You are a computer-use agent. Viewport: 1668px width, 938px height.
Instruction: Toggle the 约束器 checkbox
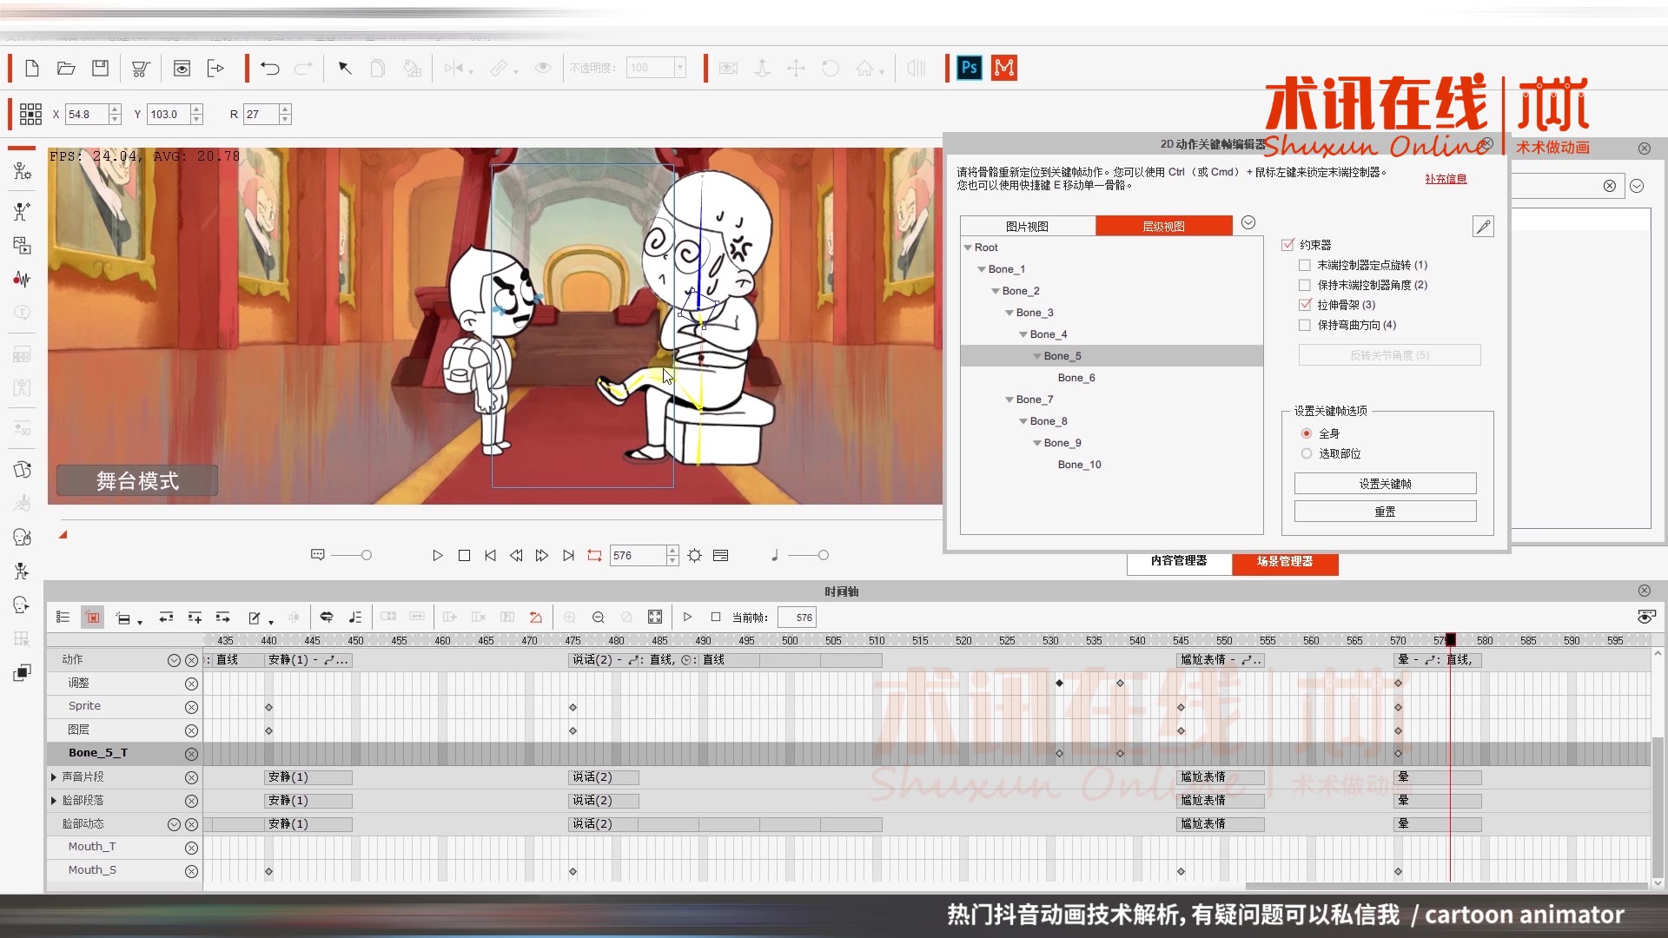1287,245
